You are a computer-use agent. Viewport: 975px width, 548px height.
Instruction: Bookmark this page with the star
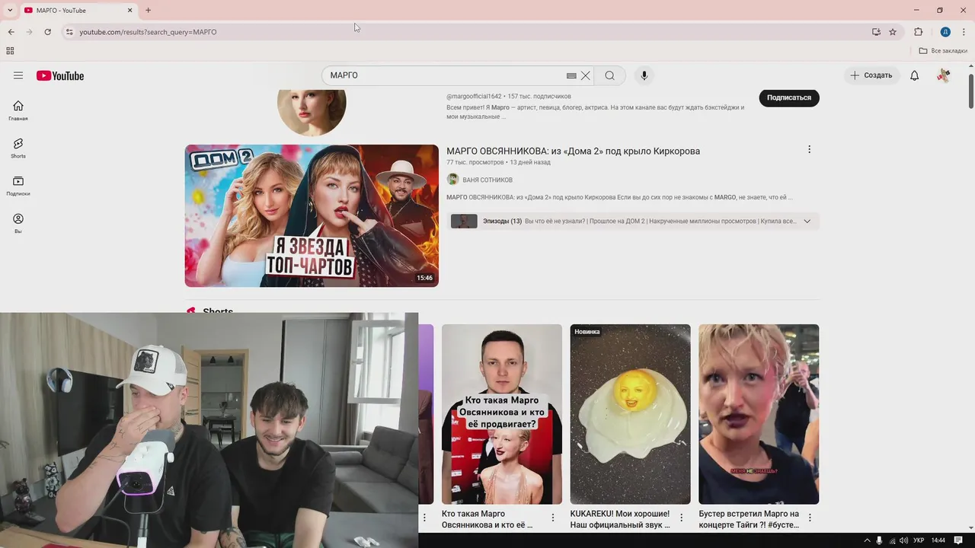tap(893, 32)
